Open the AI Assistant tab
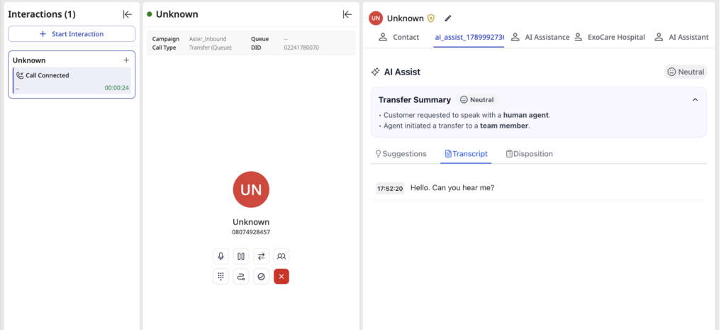The height and width of the screenshot is (330, 726). [681, 37]
